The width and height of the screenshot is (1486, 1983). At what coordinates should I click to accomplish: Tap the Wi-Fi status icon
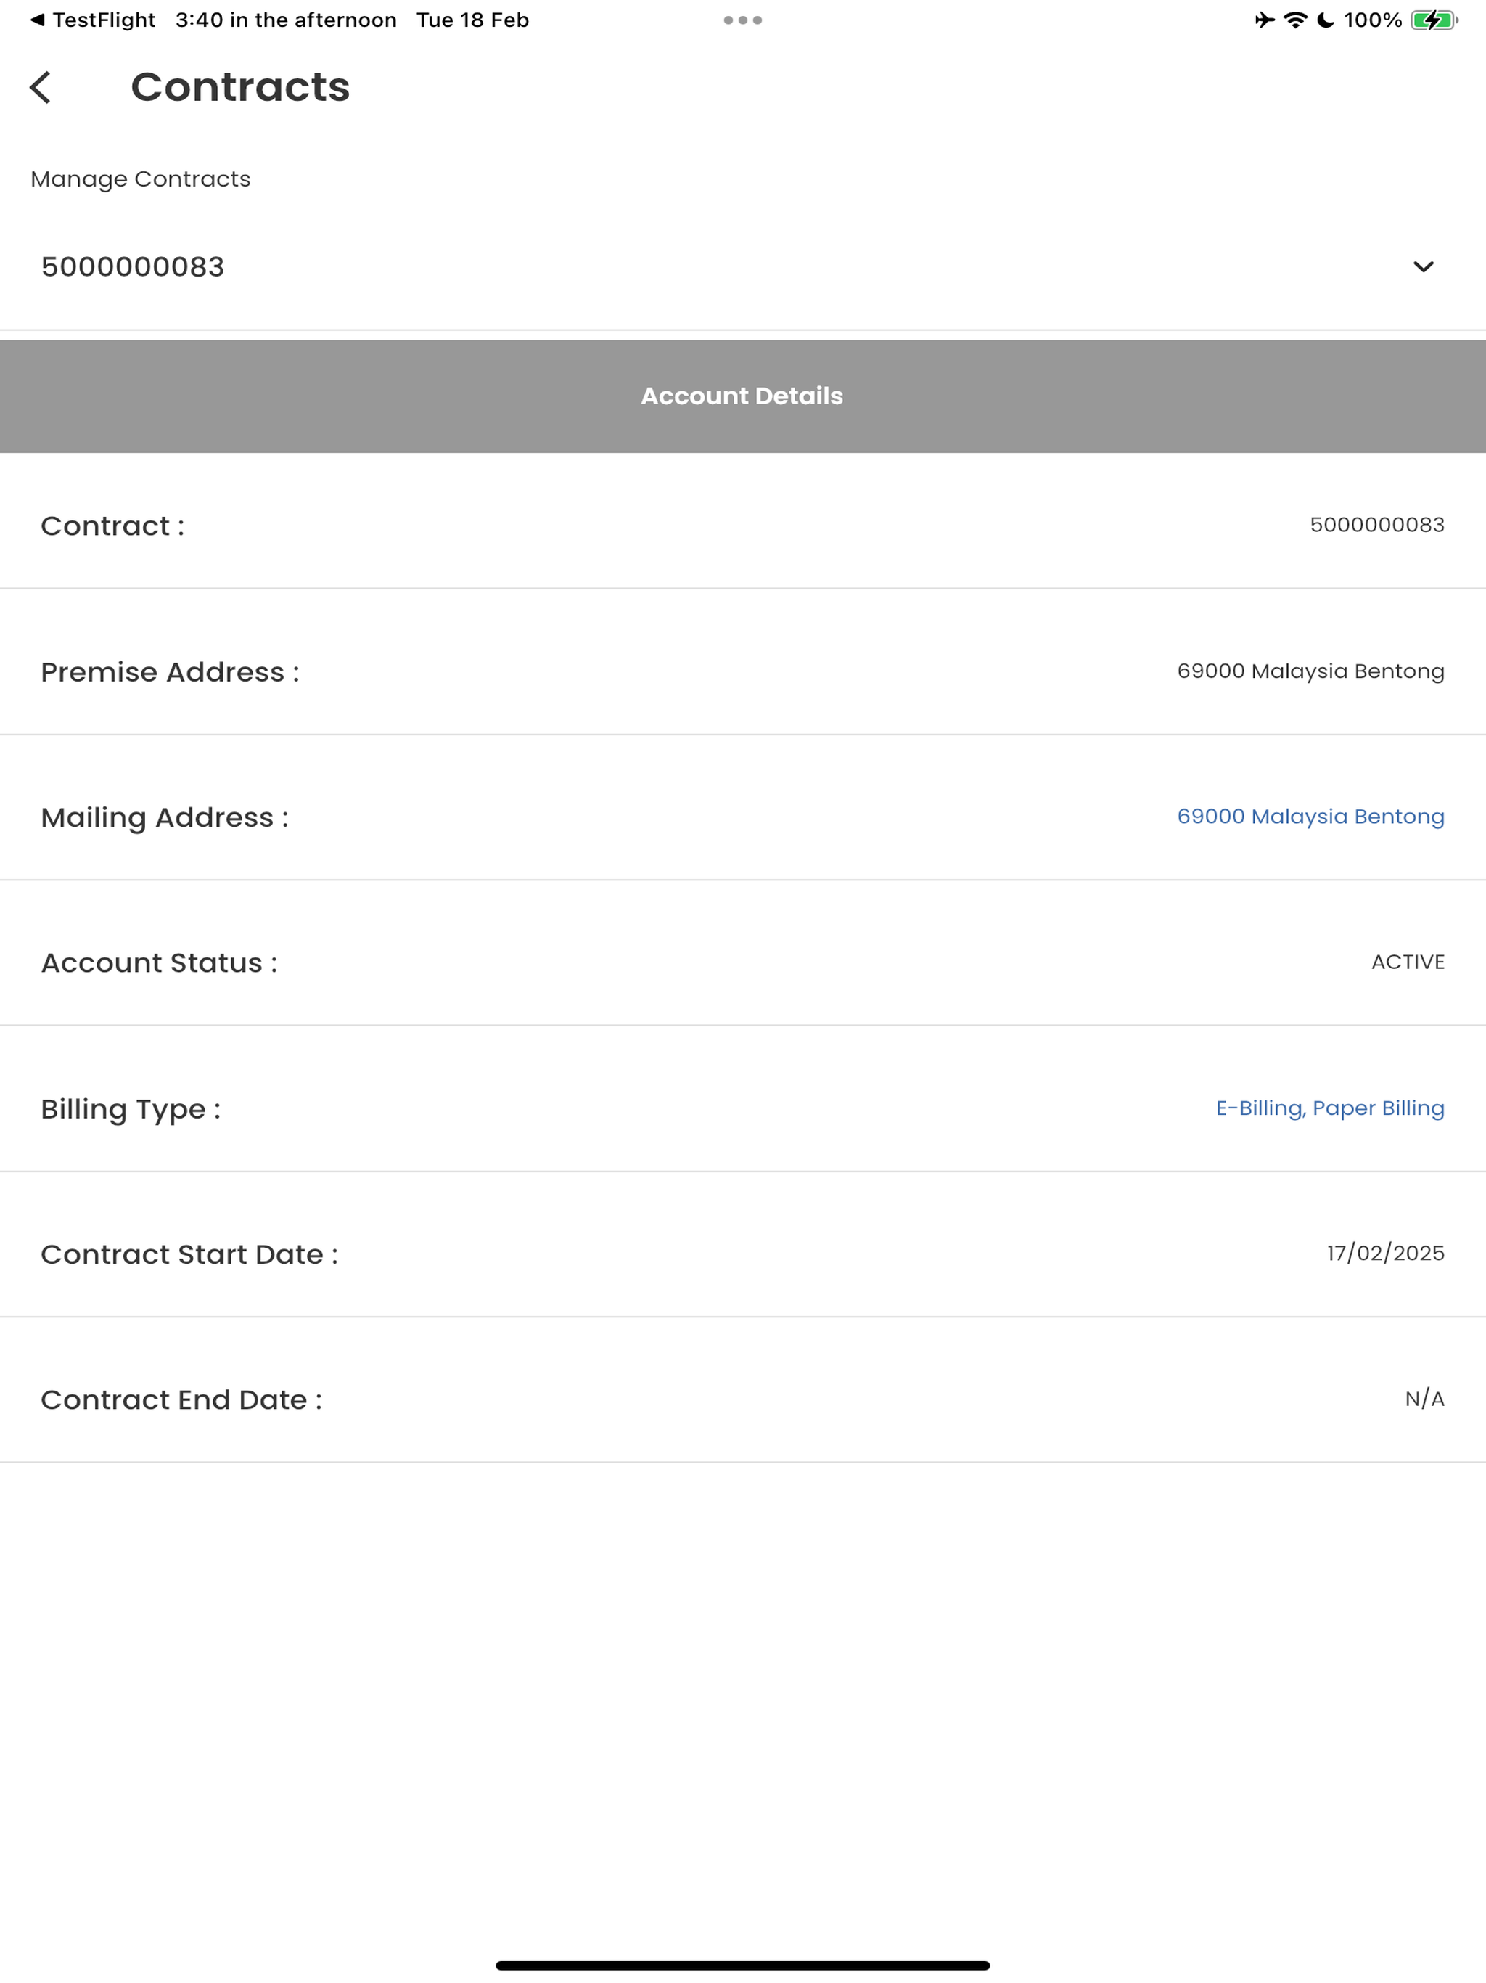1295,20
